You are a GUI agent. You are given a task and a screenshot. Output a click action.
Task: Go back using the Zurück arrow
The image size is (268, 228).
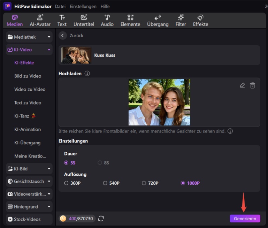(x=63, y=36)
